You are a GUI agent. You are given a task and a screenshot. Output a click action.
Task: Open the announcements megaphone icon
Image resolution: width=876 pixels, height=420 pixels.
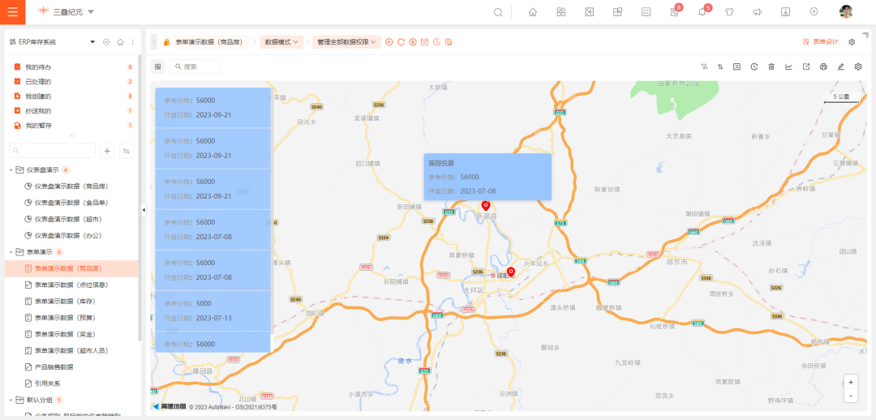757,12
